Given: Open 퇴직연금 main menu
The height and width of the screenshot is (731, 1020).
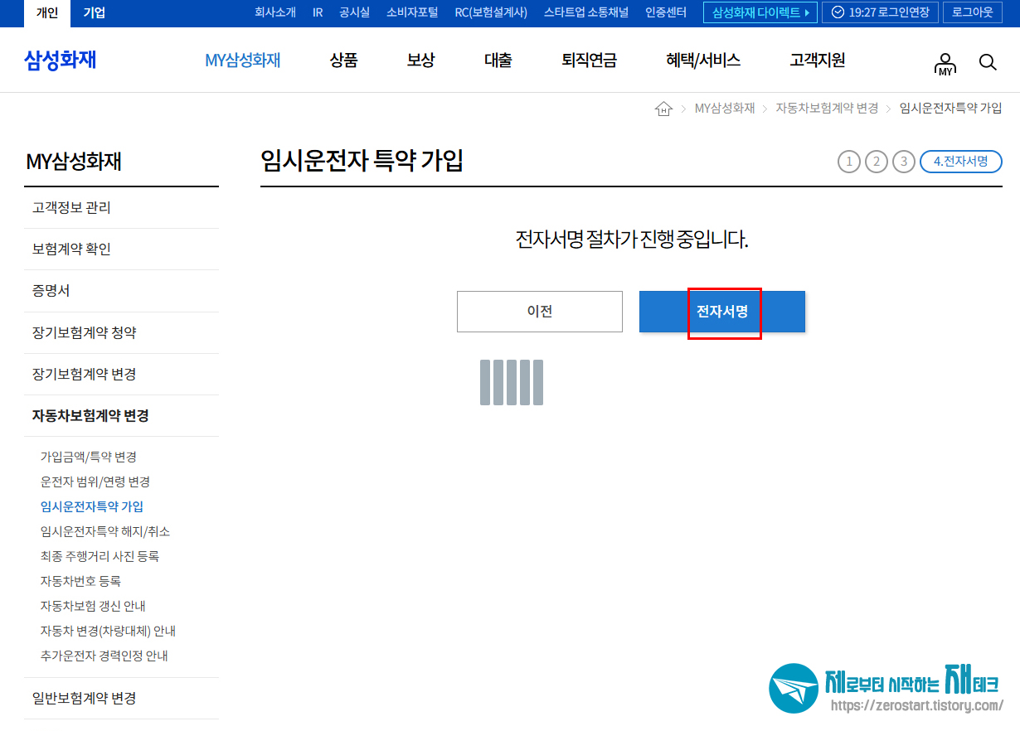Looking at the screenshot, I should 589,60.
